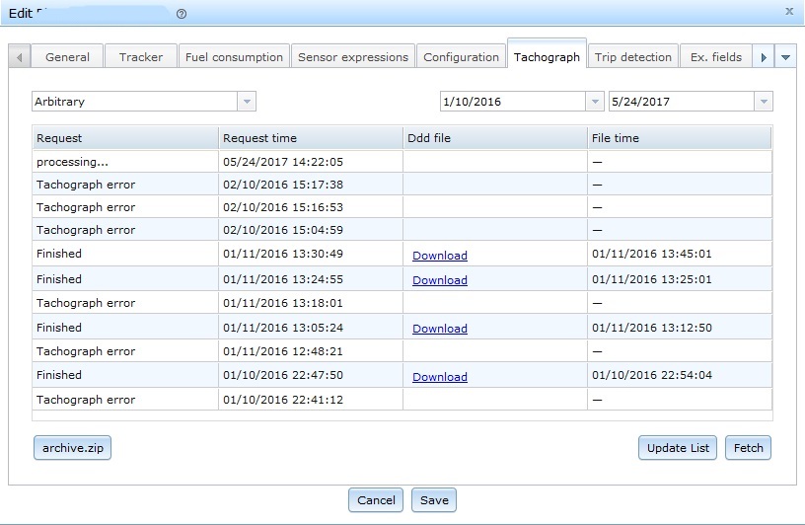
Task: Click file time 01/11/2016 13:25:01
Action: (652, 279)
